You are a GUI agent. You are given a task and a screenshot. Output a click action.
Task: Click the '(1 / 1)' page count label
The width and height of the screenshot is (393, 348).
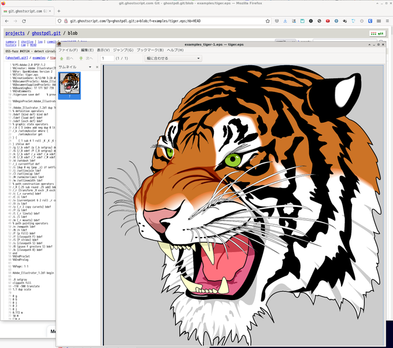122,58
